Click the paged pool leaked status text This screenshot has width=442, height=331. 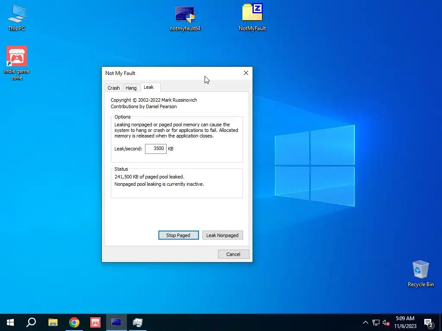[x=149, y=177]
